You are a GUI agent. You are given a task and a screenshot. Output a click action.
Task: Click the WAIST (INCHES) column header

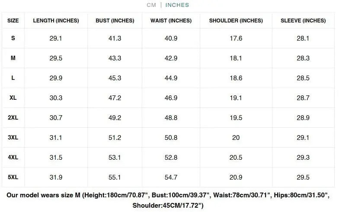point(171,21)
